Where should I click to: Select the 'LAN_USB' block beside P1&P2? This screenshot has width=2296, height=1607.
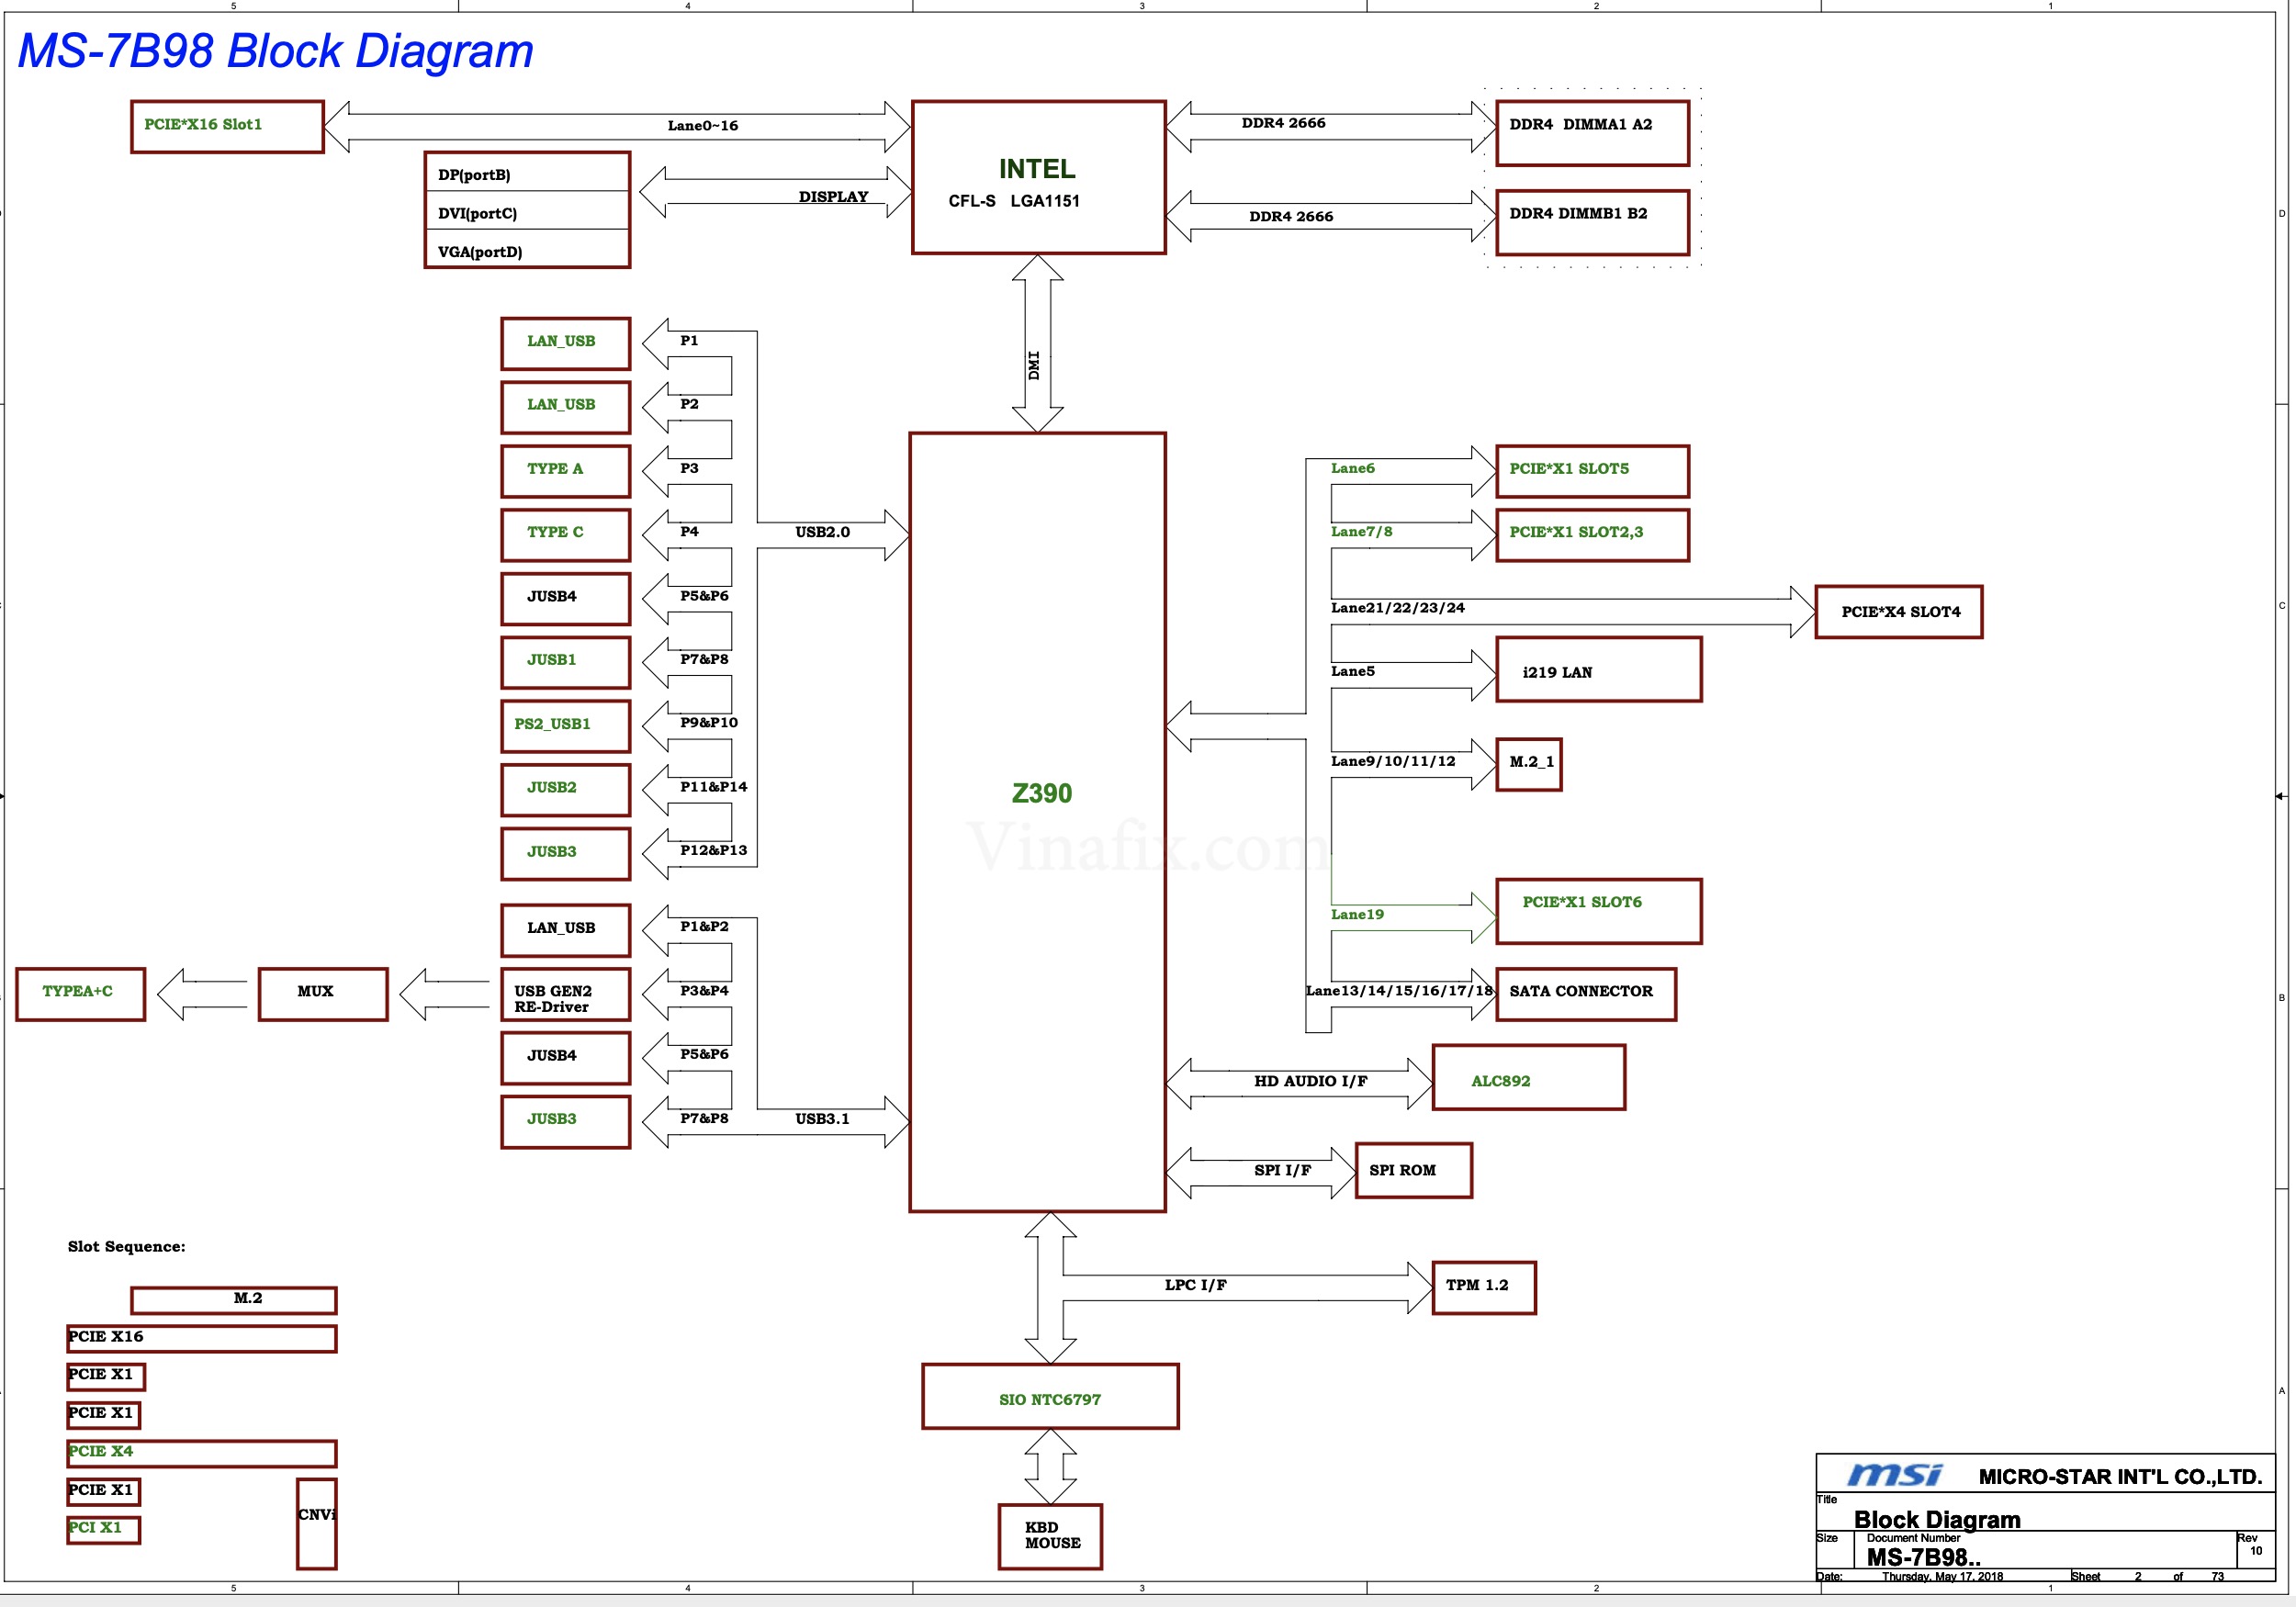tap(565, 930)
